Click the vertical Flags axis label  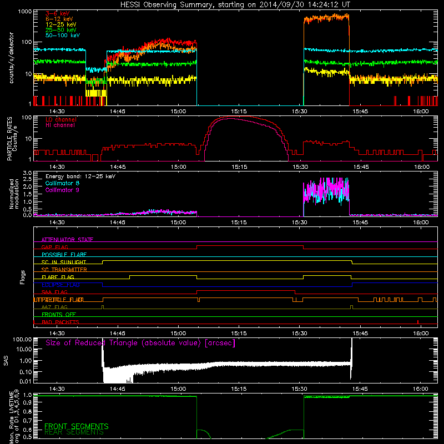(x=23, y=277)
